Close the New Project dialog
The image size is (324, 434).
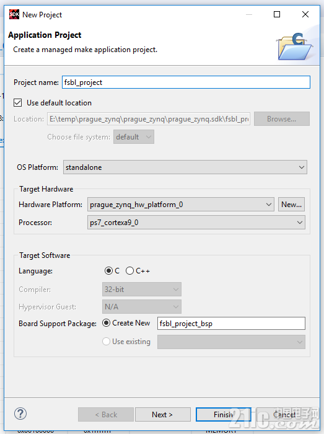[x=305, y=14]
